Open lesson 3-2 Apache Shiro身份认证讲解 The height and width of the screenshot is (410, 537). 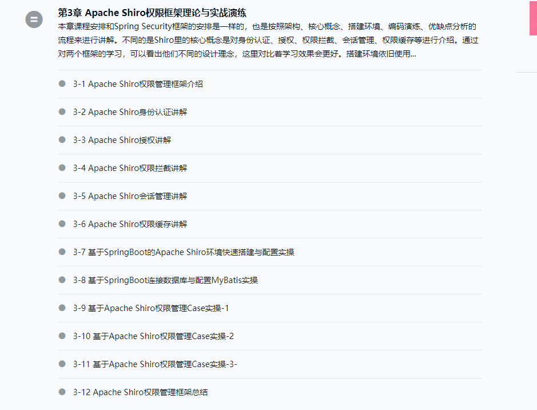(130, 112)
